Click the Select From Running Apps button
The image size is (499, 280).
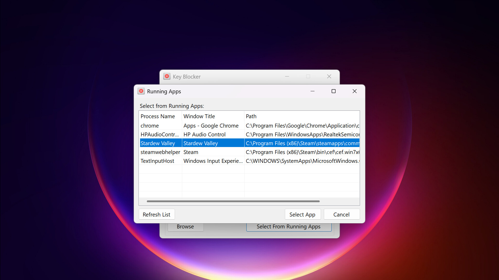click(x=288, y=226)
